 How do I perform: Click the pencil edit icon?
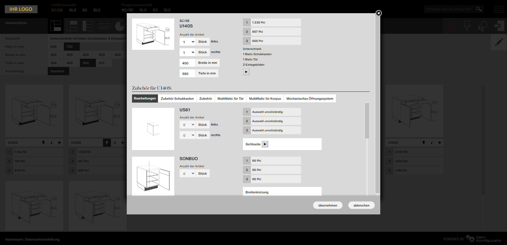[x=499, y=42]
